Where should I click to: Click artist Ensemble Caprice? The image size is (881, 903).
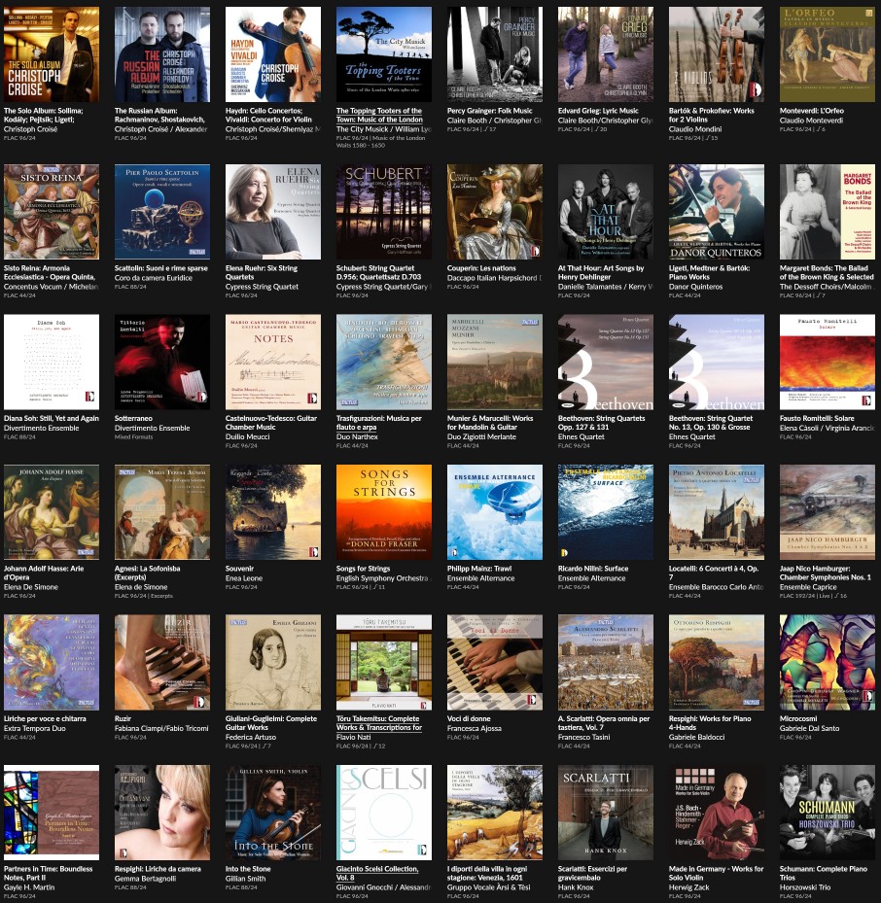(x=808, y=587)
